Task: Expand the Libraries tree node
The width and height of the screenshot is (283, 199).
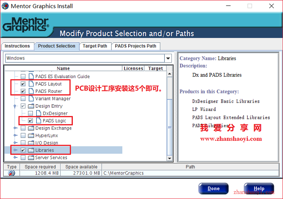Action: point(15,150)
